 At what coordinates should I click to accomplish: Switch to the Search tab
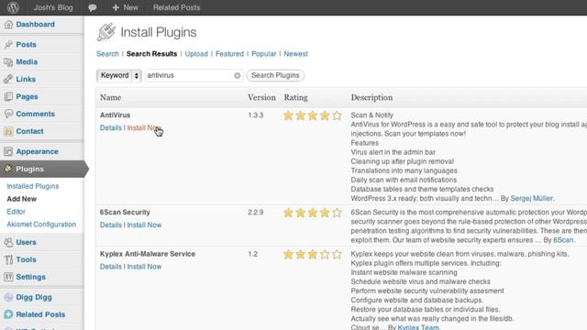click(107, 54)
